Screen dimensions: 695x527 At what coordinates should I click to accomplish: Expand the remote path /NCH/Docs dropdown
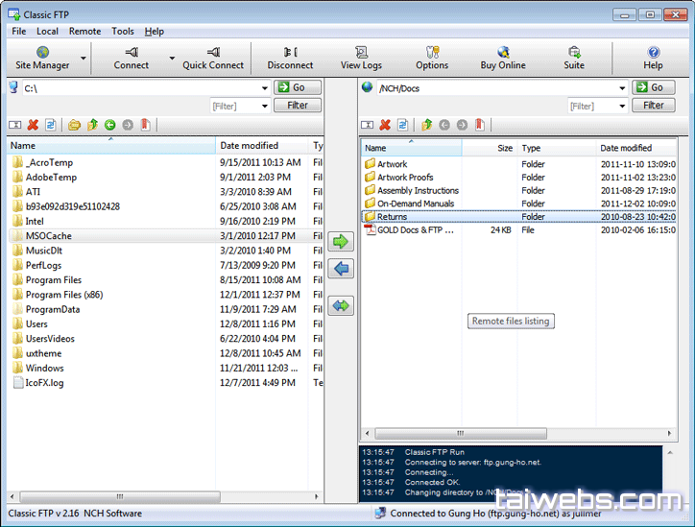coord(622,88)
